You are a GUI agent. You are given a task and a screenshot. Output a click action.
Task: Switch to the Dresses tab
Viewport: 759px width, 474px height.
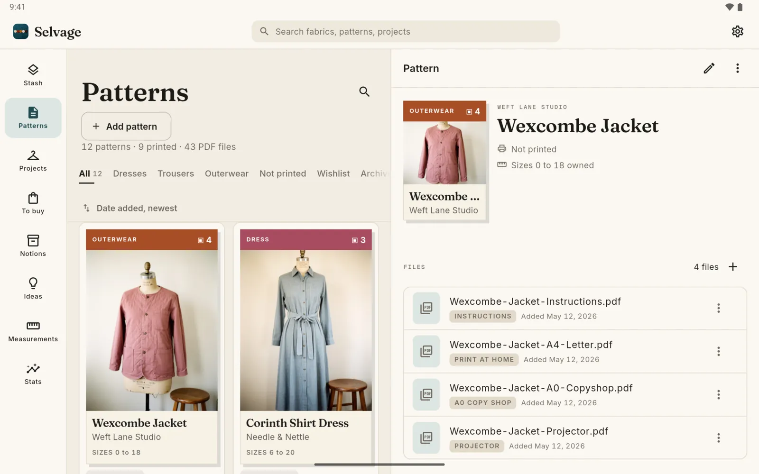tap(130, 173)
